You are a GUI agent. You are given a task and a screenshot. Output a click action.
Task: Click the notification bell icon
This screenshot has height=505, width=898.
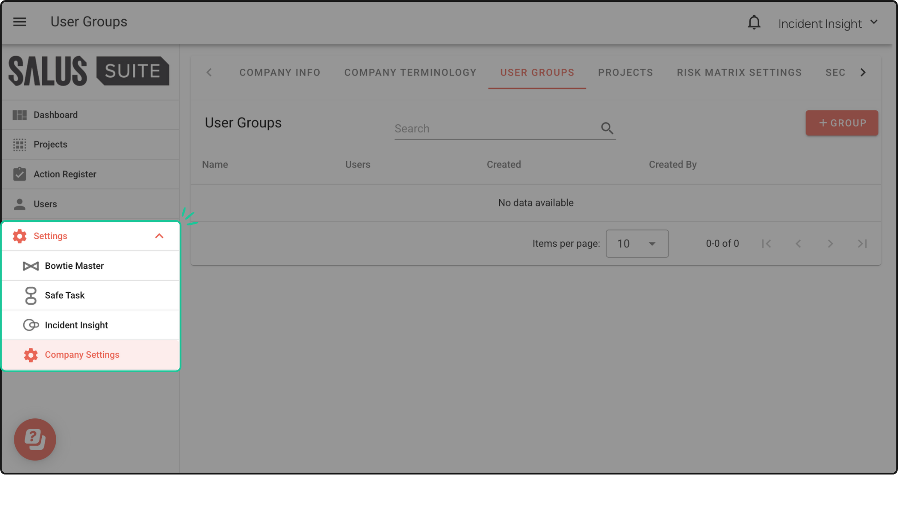coord(754,22)
